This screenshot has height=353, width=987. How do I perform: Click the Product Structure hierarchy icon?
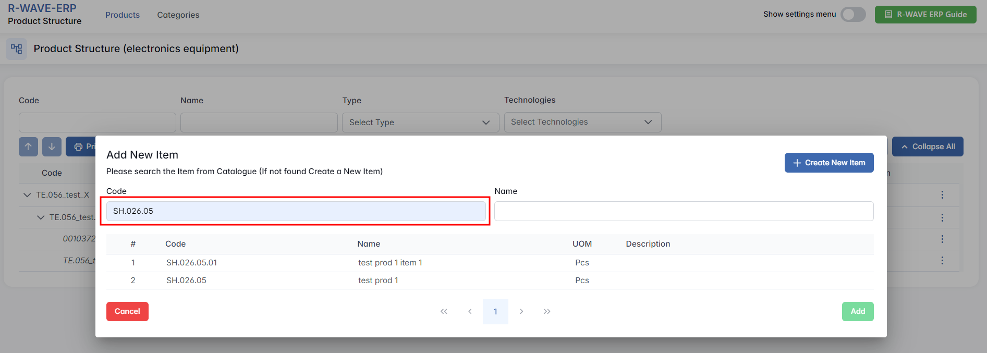click(17, 49)
